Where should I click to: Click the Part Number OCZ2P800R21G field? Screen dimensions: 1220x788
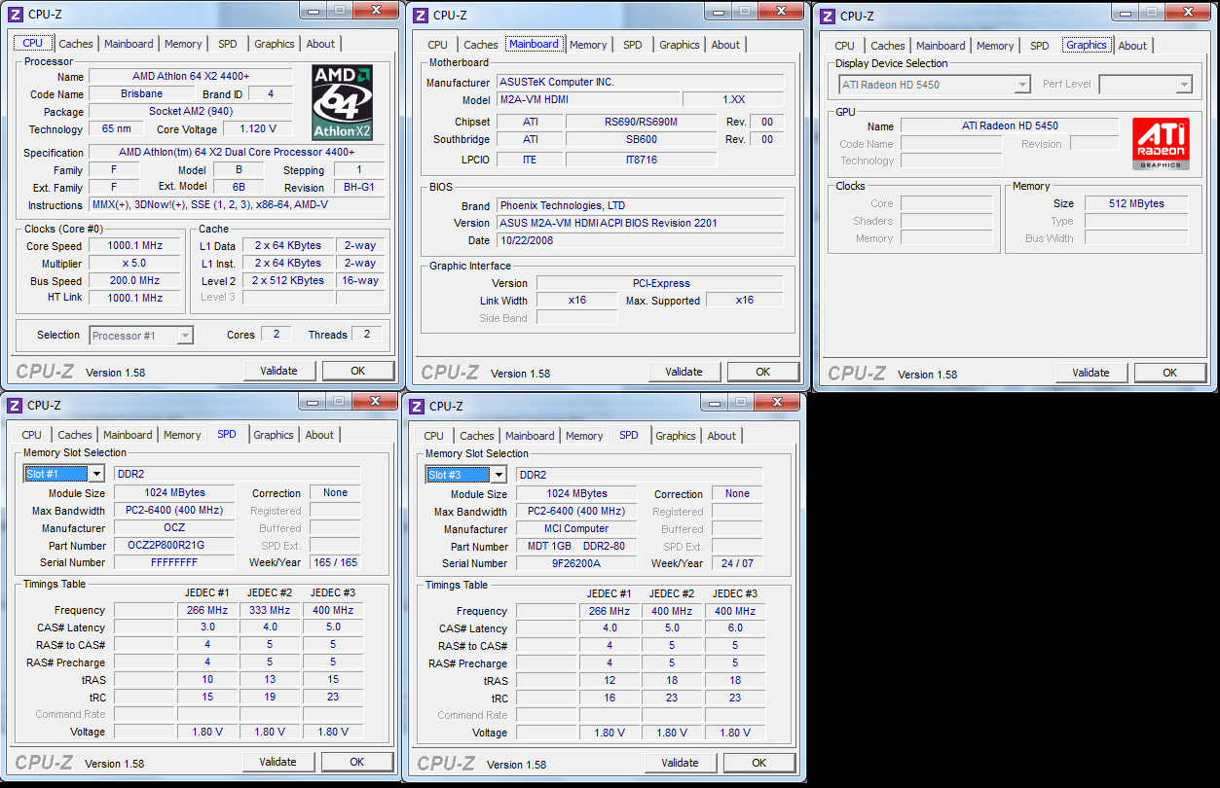tap(174, 546)
